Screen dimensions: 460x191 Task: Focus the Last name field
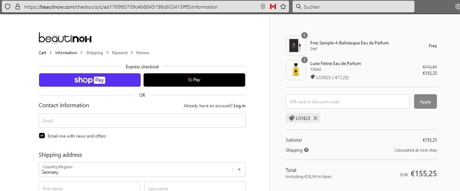(195, 186)
